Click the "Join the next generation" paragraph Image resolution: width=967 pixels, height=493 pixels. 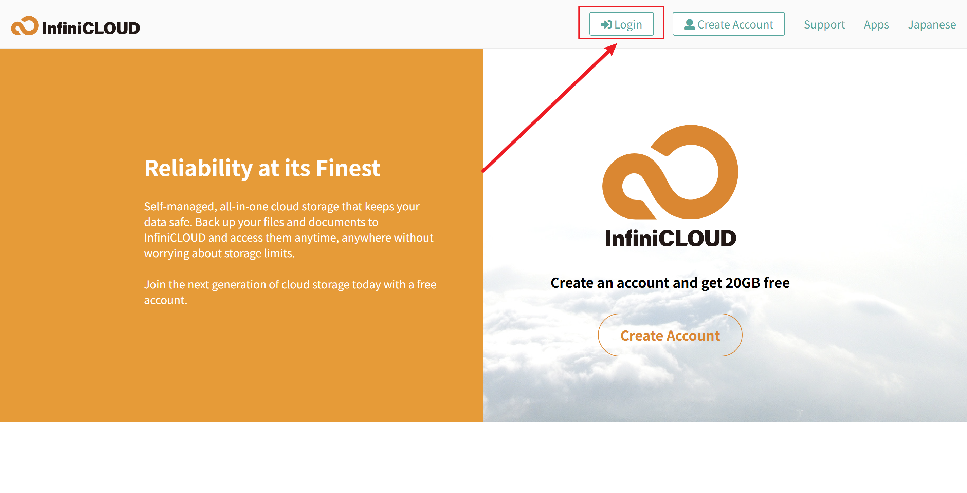pos(290,292)
